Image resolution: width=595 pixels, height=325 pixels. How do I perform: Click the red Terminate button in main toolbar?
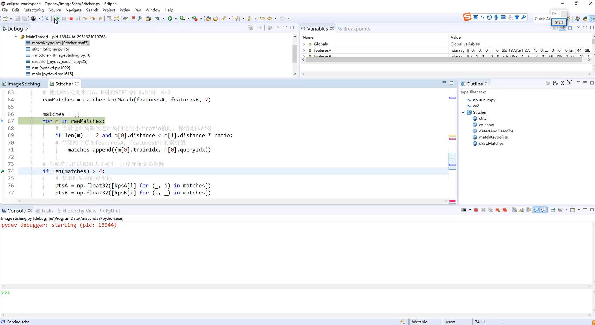(71, 18)
